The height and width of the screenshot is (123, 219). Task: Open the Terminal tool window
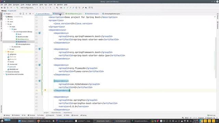[31, 115]
